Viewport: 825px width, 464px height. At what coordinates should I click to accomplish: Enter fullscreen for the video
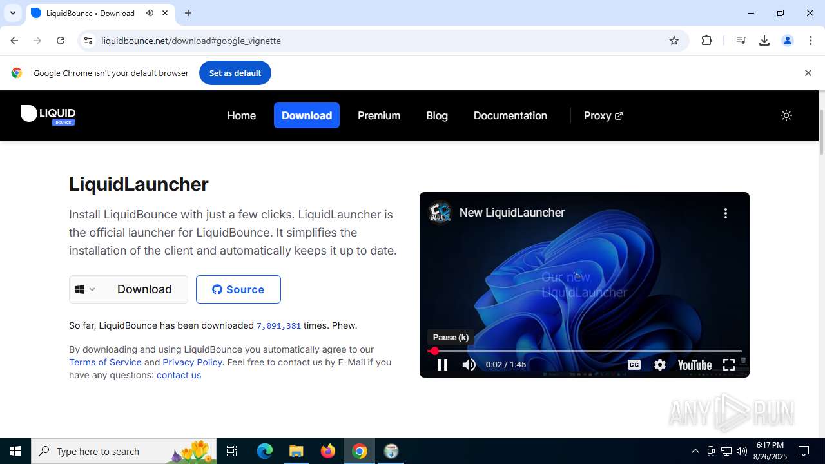click(729, 365)
